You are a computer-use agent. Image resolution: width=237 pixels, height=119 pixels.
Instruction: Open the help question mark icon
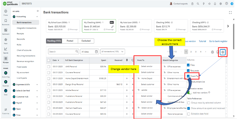click(x=226, y=4)
